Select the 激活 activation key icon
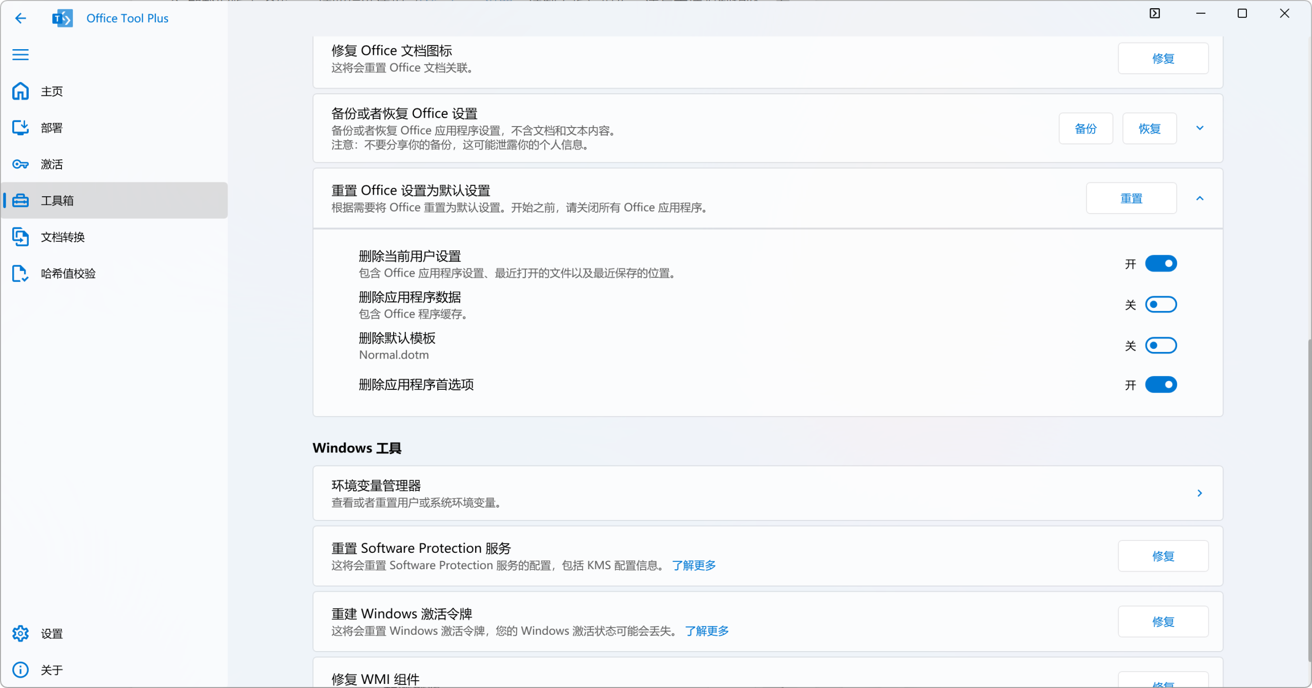This screenshot has height=688, width=1312. coord(20,164)
